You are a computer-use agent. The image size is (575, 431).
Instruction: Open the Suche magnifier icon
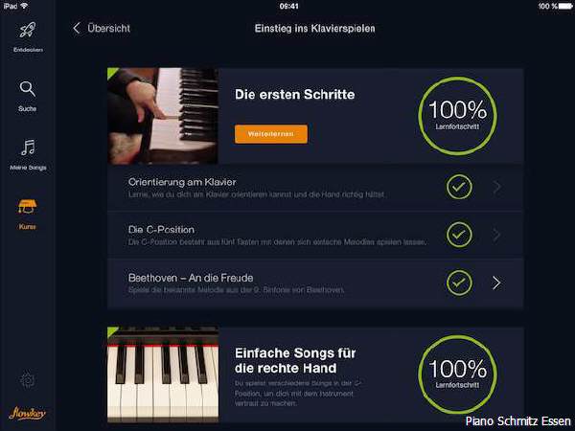point(28,89)
